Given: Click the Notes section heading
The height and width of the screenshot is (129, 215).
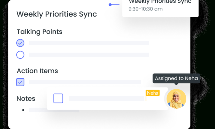Looking at the screenshot, I should 26,98.
